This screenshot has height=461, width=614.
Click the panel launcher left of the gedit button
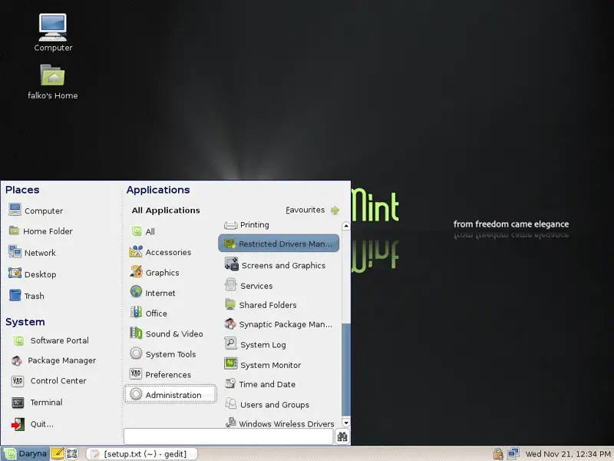[72, 453]
